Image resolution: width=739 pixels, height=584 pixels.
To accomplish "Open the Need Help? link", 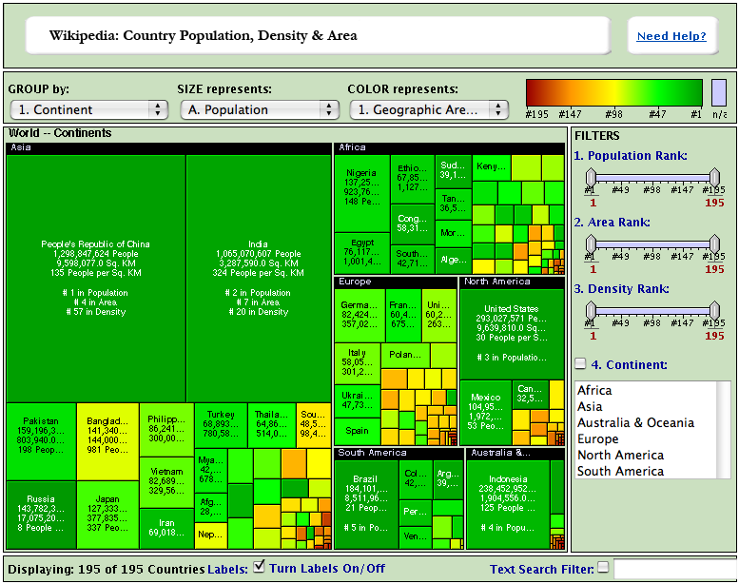I will [x=671, y=36].
